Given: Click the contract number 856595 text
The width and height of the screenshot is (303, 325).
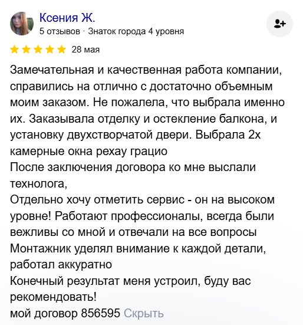Looking at the screenshot, I should click(x=100, y=313).
